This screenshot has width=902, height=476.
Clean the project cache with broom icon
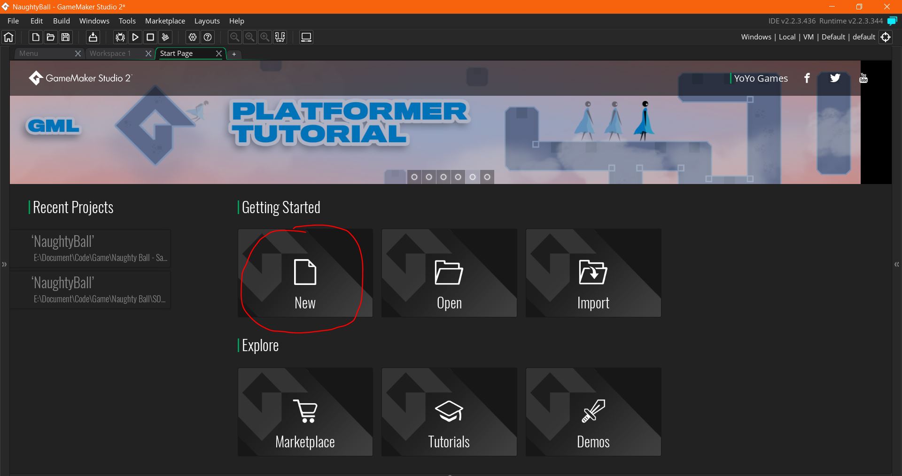point(165,37)
